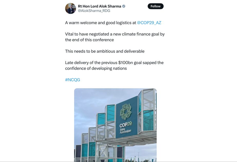Click the 'A warm welcome and good logistics' text

(100, 23)
